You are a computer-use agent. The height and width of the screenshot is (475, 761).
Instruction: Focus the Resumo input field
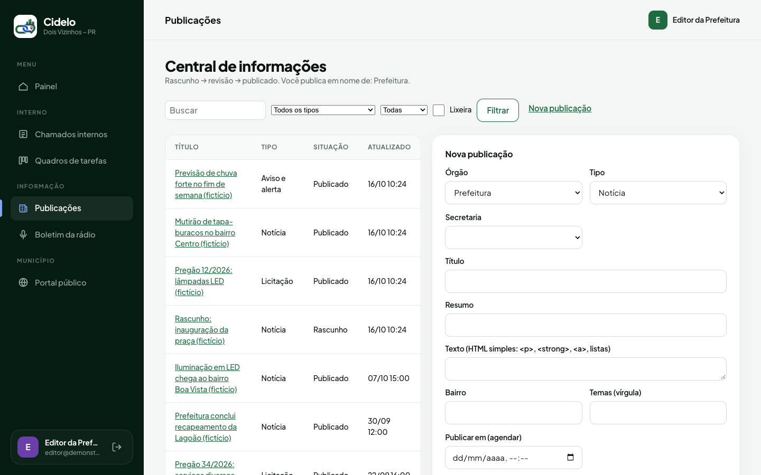(586, 325)
